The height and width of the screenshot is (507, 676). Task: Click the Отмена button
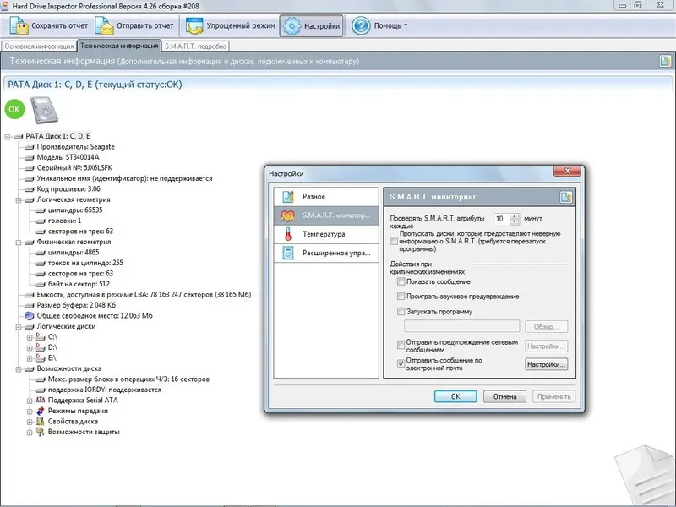point(504,396)
